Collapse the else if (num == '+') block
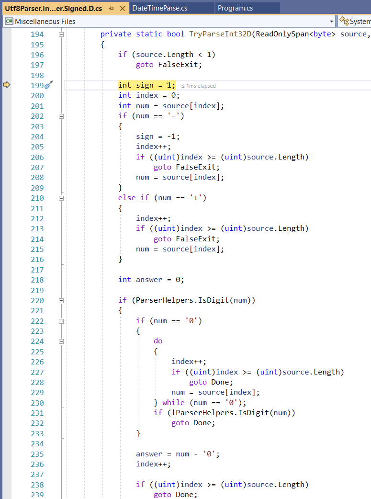Screen dimensions: 371x499 [61, 198]
